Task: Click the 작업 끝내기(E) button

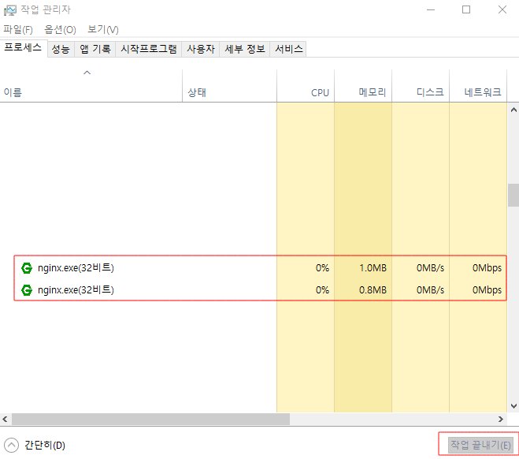Action: click(x=480, y=445)
